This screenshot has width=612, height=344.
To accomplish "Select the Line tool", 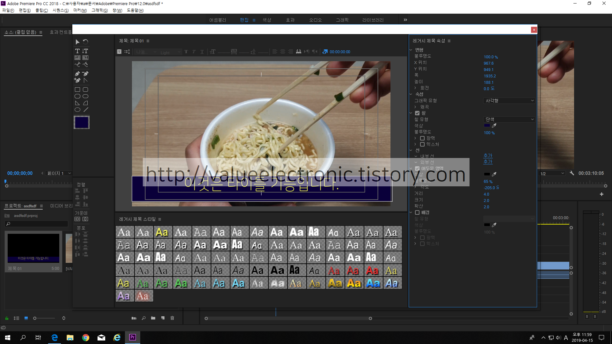I will (85, 110).
